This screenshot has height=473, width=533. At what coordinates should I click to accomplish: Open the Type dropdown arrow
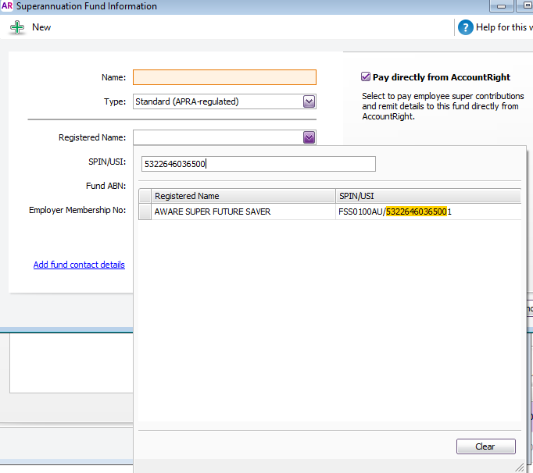[309, 101]
